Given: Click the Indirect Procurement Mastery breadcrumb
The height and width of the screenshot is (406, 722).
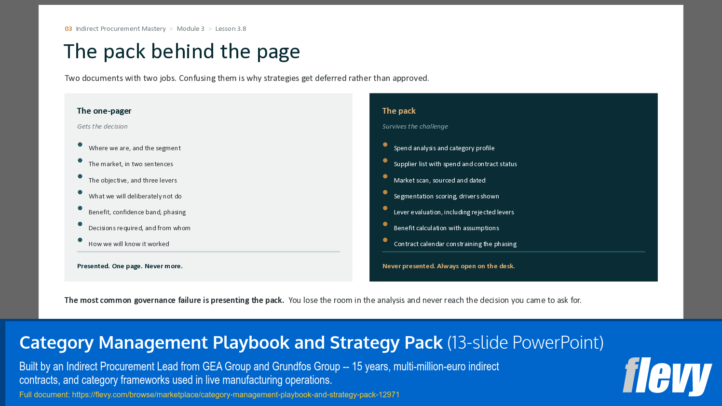Looking at the screenshot, I should click(x=121, y=29).
